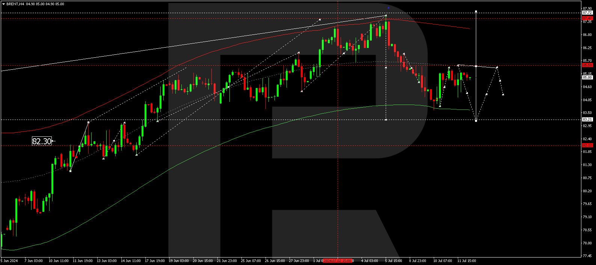Click the chart menu triangle beside BRENT,H4
Screen dimensions: 596x265
click(3, 4)
